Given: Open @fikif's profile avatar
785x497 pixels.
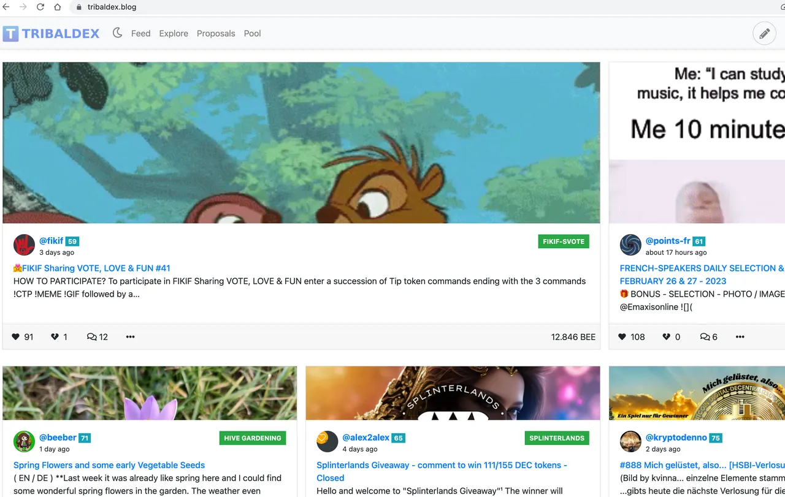Looking at the screenshot, I should pyautogui.click(x=25, y=245).
